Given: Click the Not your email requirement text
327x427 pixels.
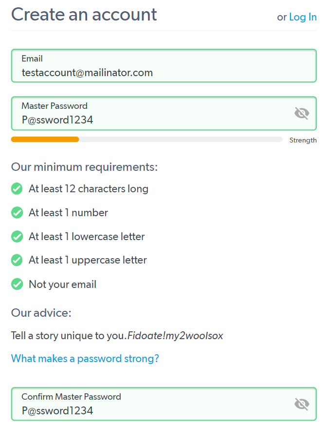Looking at the screenshot, I should [62, 285].
